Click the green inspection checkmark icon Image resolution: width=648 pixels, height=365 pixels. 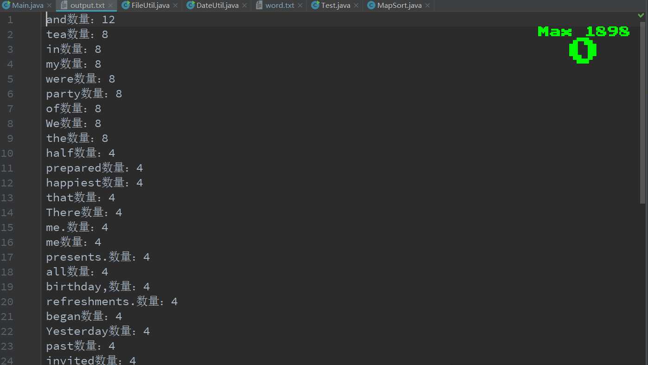[x=641, y=16]
